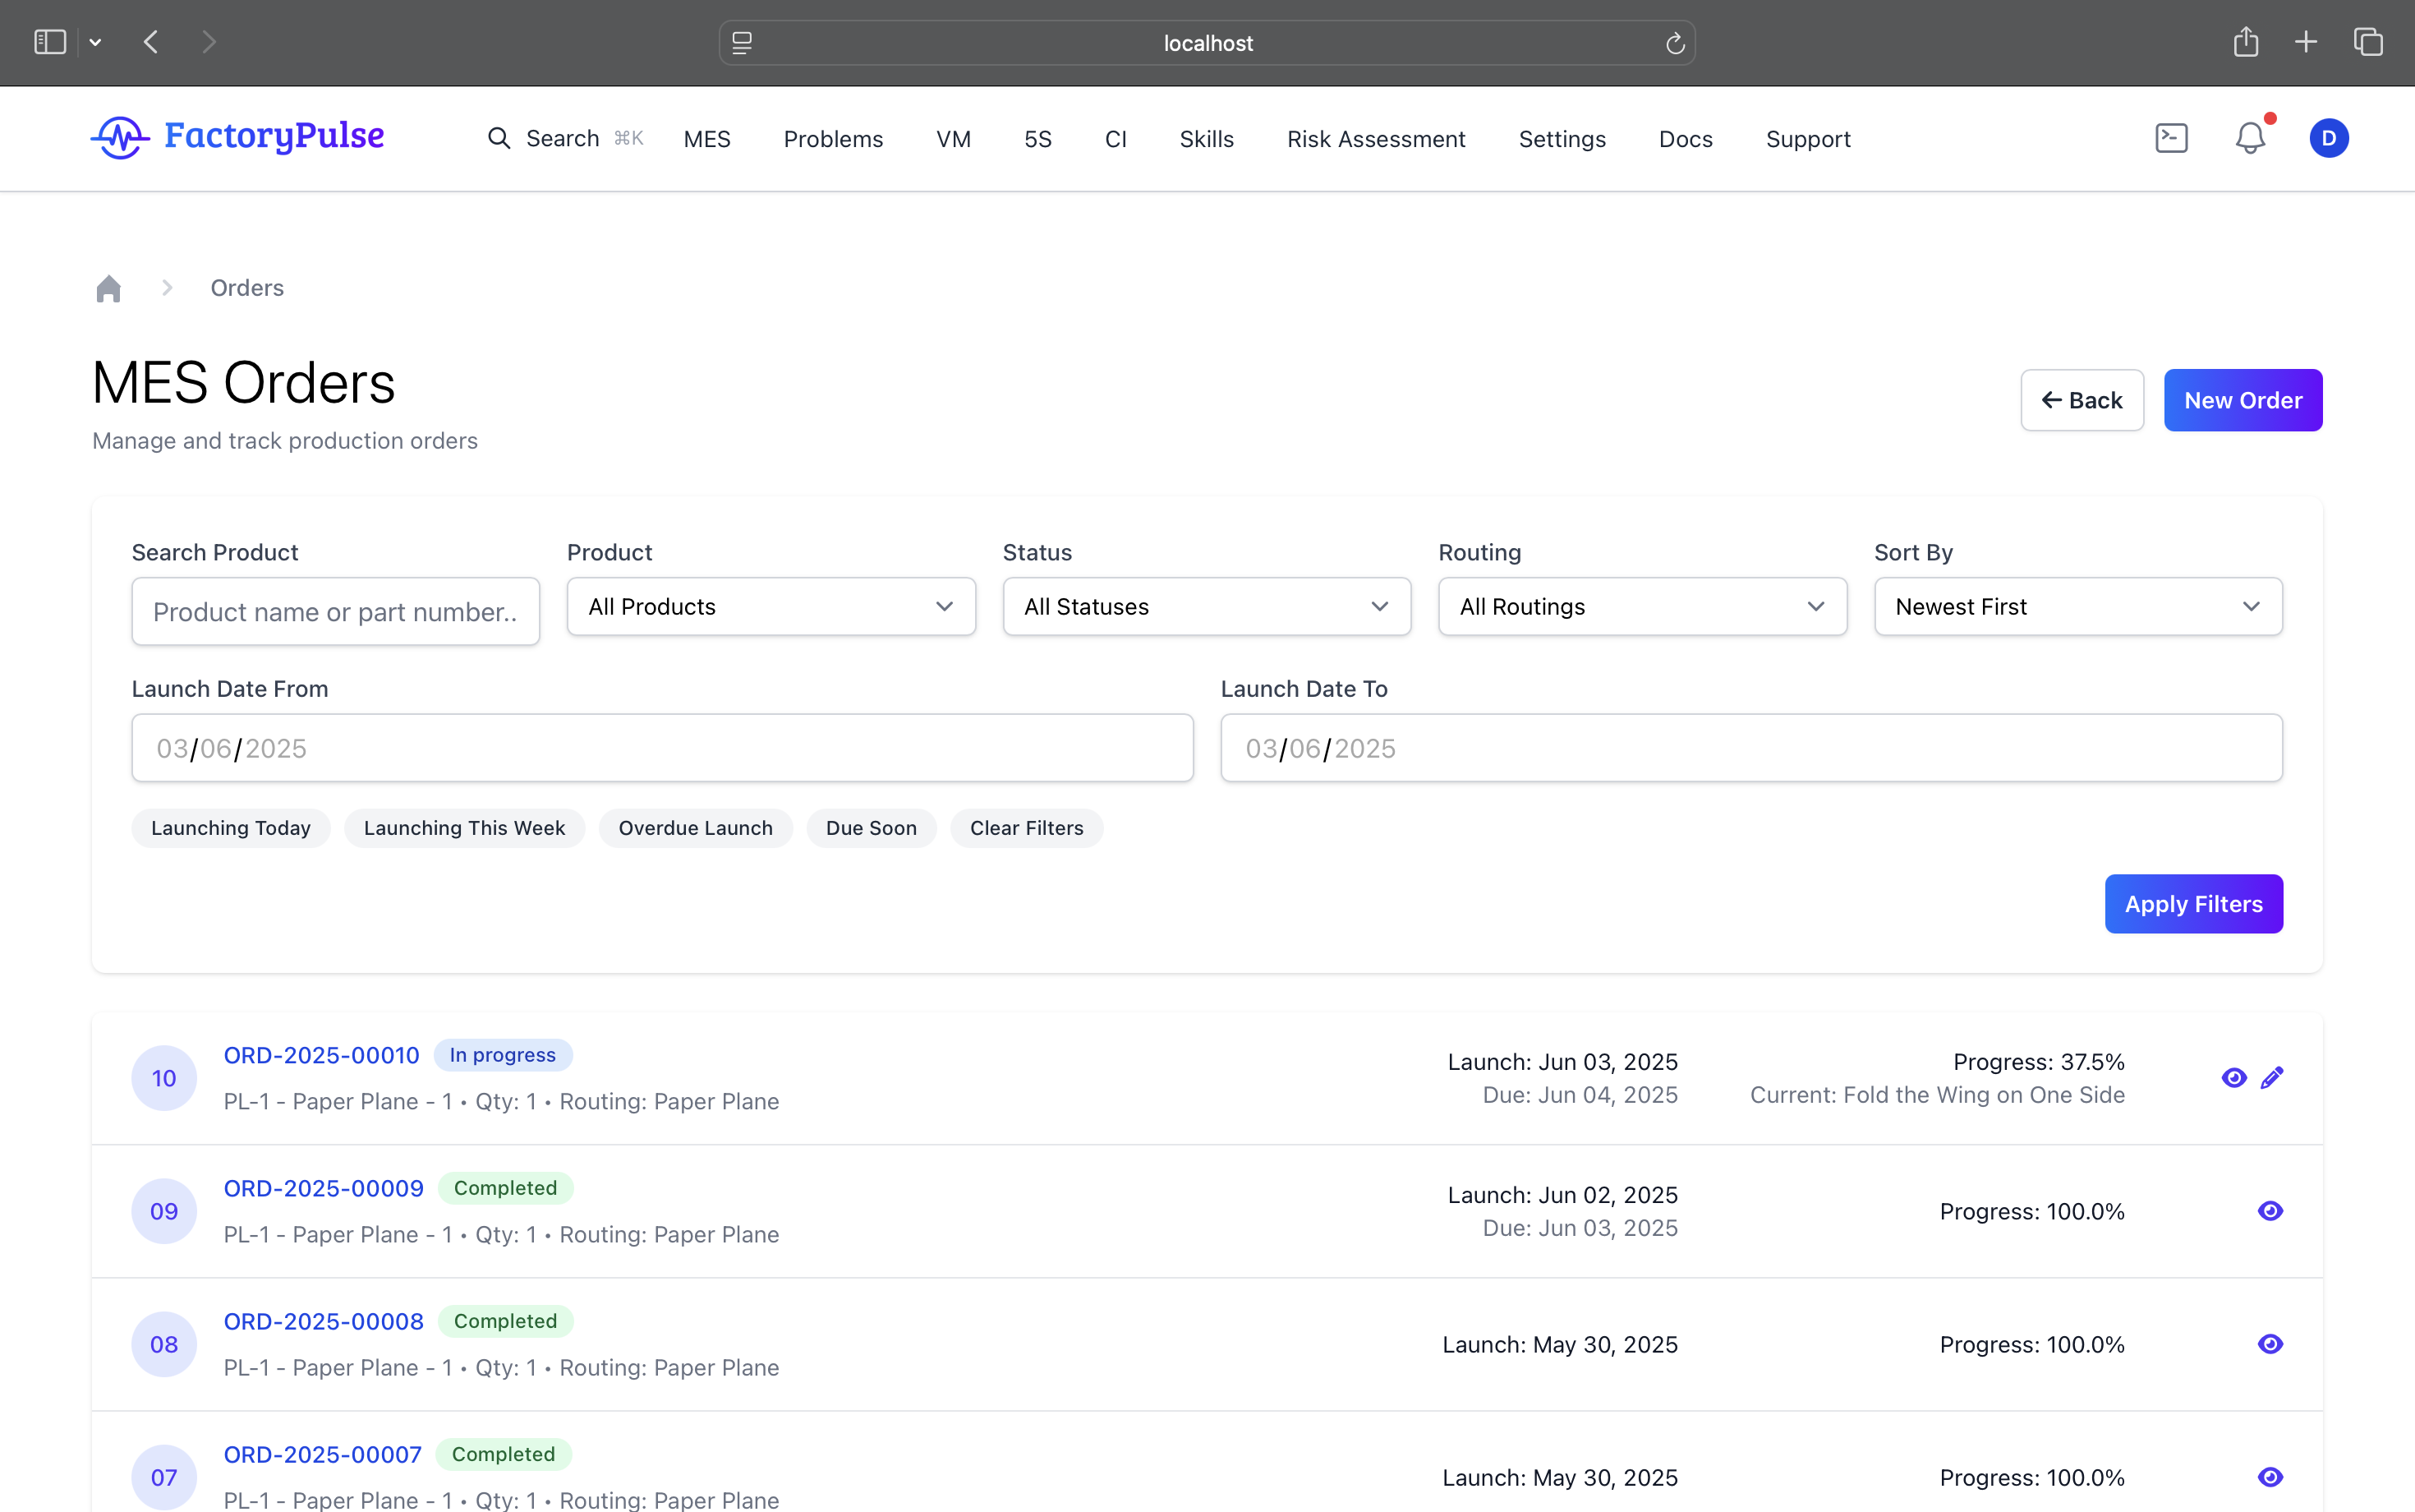Open the CI menu
This screenshot has width=2415, height=1512.
[x=1115, y=139]
